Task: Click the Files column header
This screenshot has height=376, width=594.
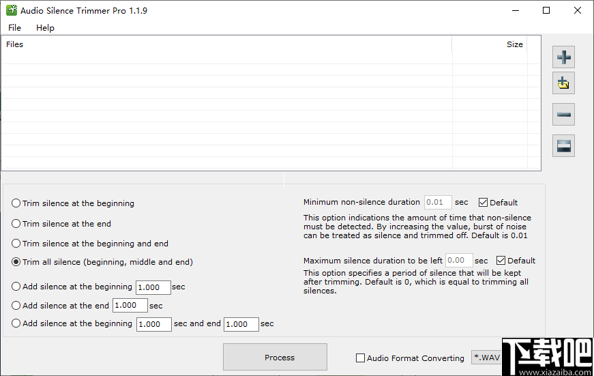Action: coord(226,44)
